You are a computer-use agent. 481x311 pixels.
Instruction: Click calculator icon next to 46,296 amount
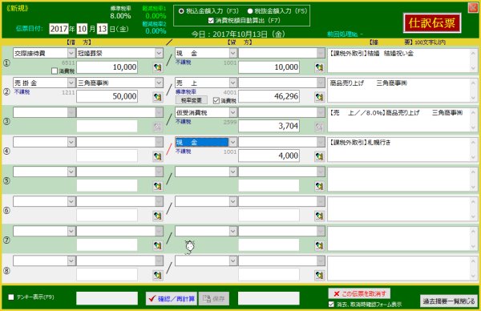tap(319, 97)
